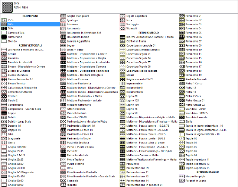Pick the Primo Piano black fill icon

tap(4, 37)
